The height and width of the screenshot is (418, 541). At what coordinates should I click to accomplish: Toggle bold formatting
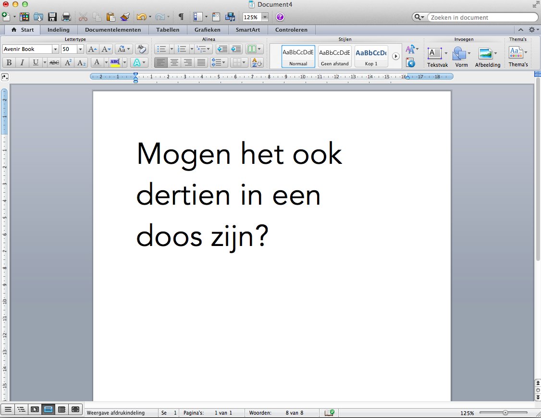9,62
